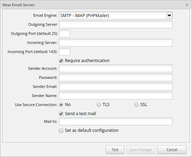Open the Email Engine dropdown arrow
The width and height of the screenshot is (192, 157).
pyautogui.click(x=169, y=15)
